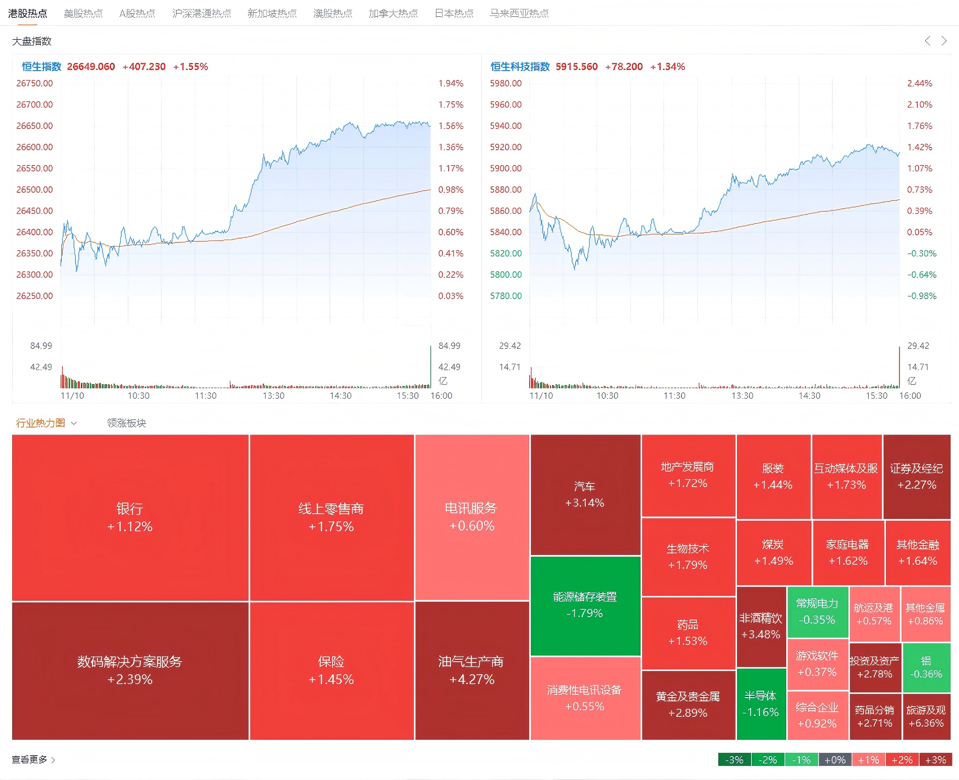Click the +3% legend color swatch

tap(935, 759)
